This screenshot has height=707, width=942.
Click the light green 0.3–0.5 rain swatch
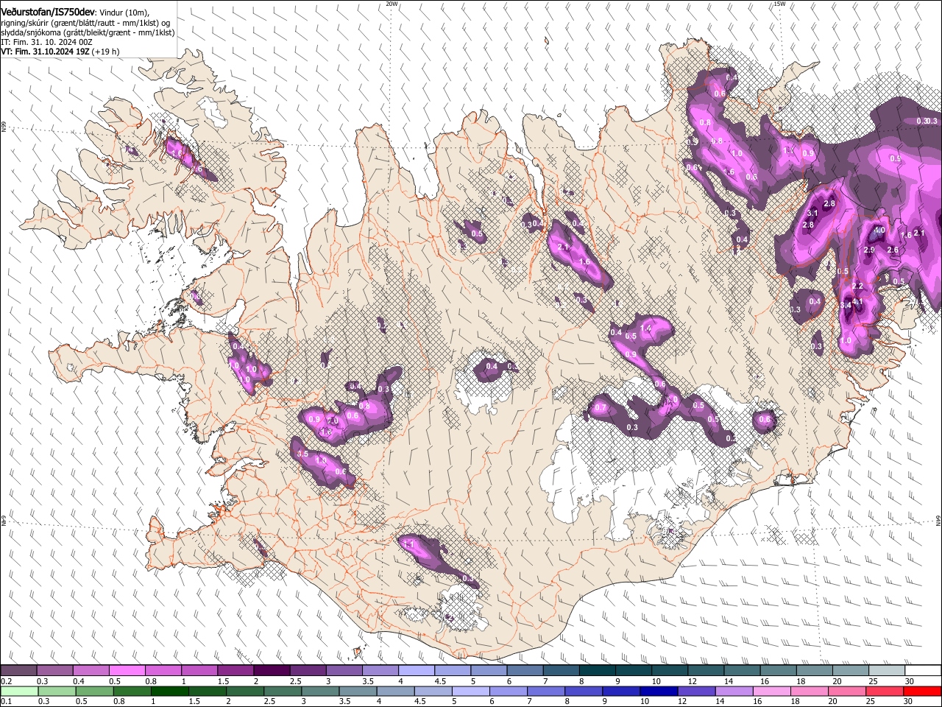pyautogui.click(x=57, y=691)
